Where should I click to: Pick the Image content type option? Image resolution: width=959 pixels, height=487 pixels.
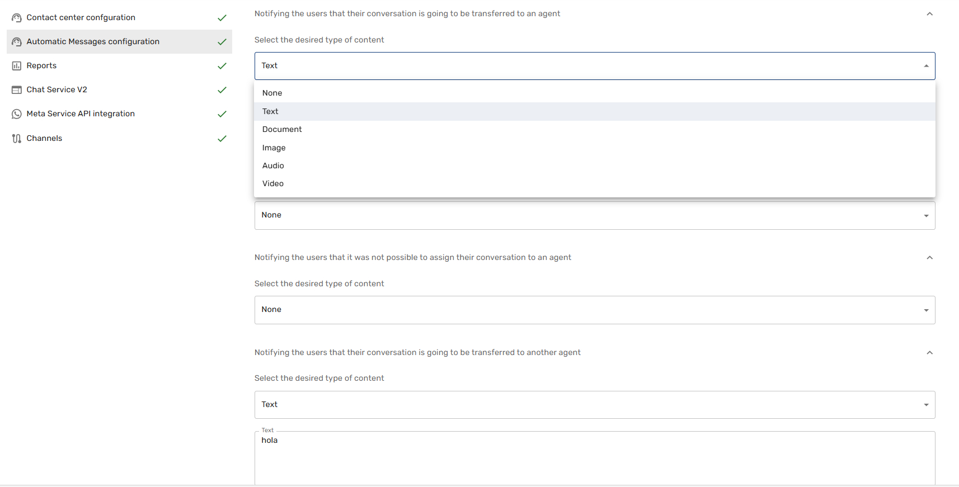tap(274, 148)
